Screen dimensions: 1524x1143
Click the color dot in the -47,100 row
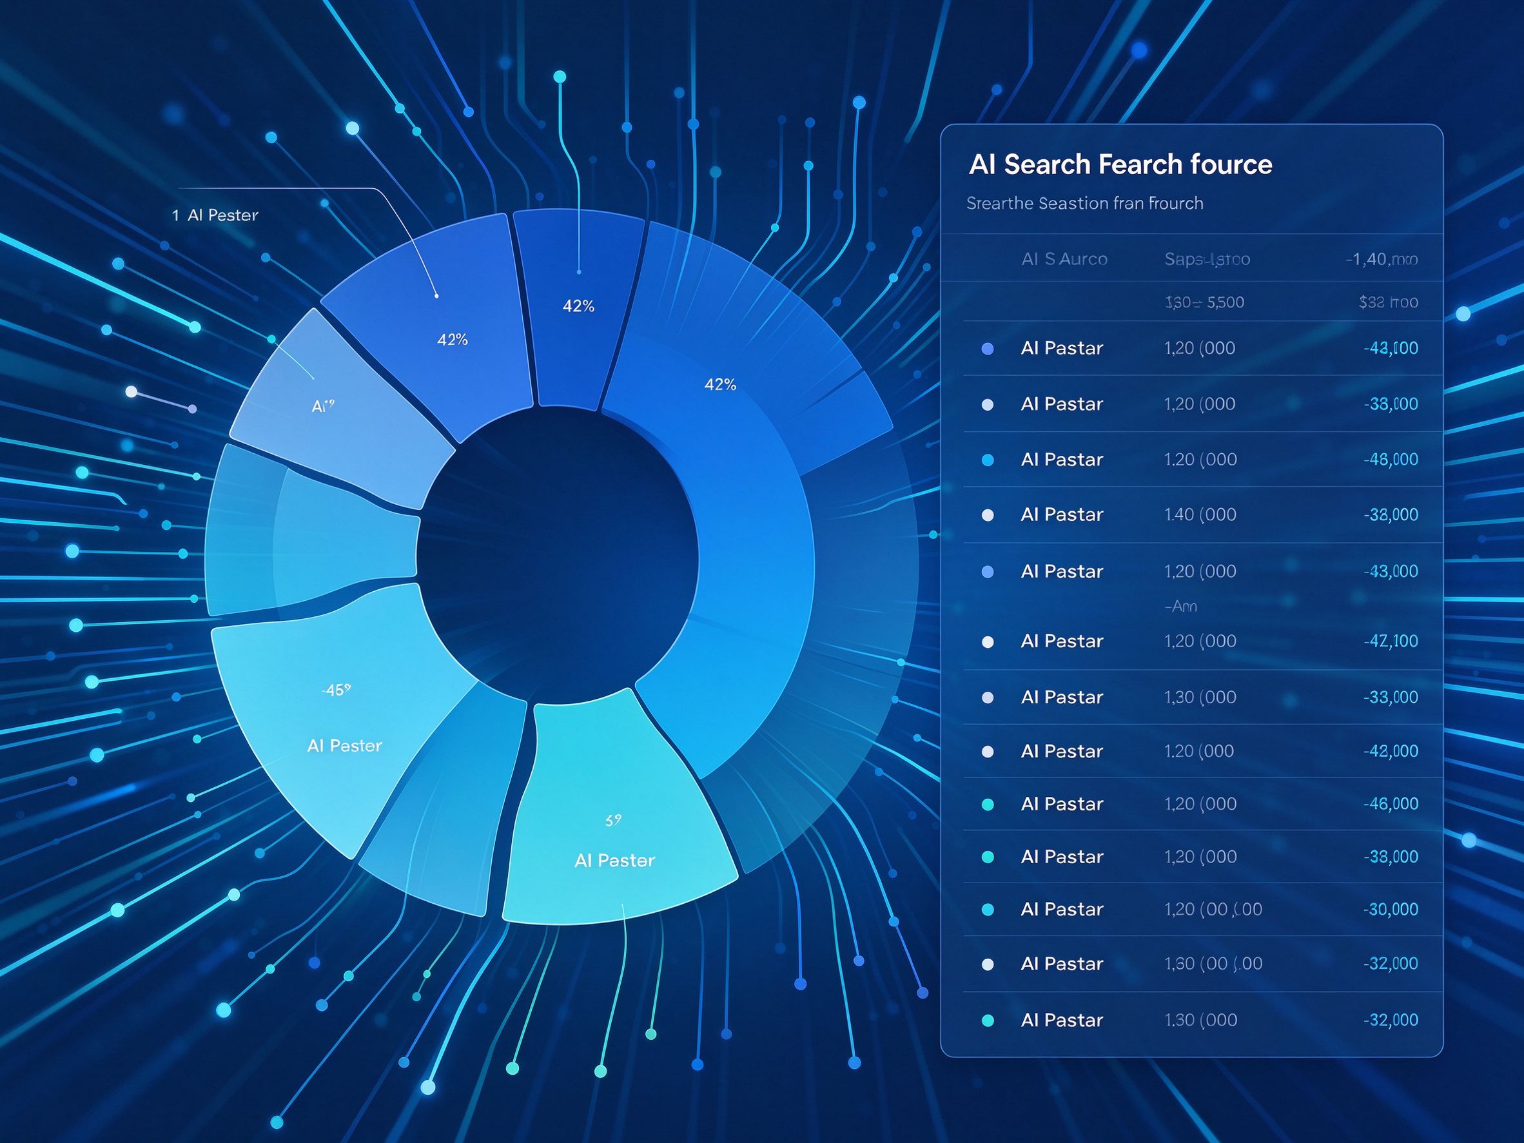[x=987, y=642]
